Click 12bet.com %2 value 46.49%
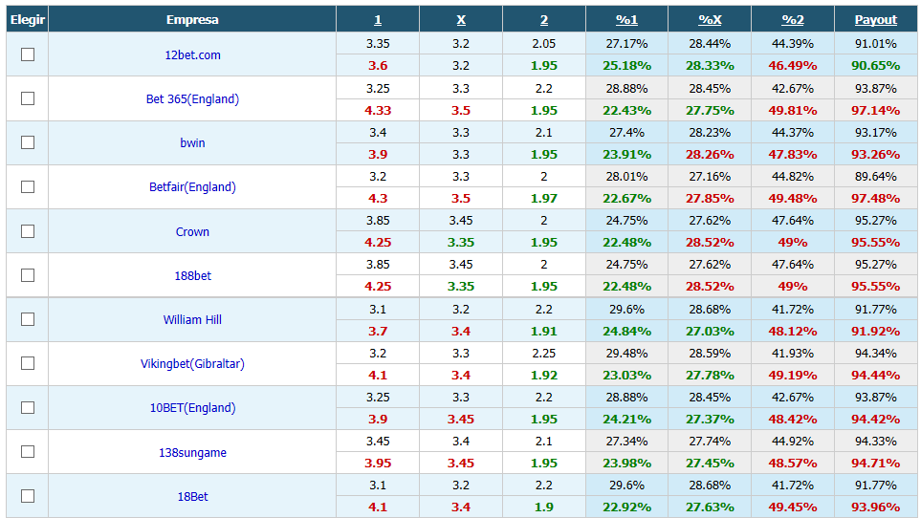This screenshot has width=921, height=518. pyautogui.click(x=792, y=66)
